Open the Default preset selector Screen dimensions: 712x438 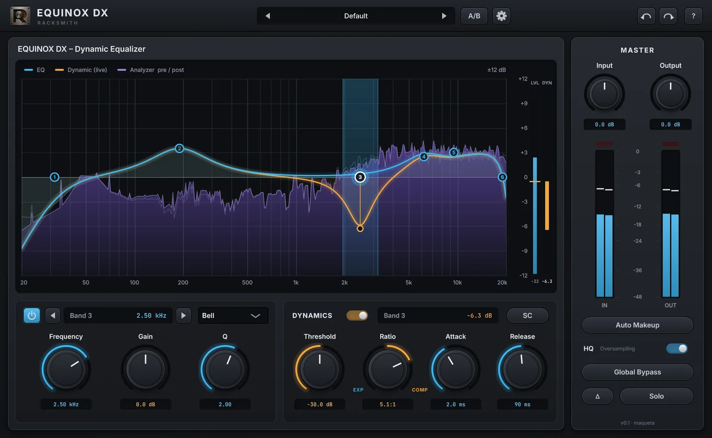click(x=355, y=16)
